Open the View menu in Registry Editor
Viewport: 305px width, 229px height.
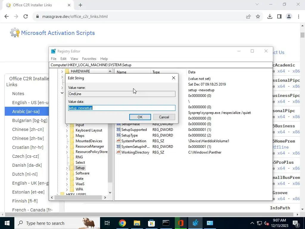(74, 59)
